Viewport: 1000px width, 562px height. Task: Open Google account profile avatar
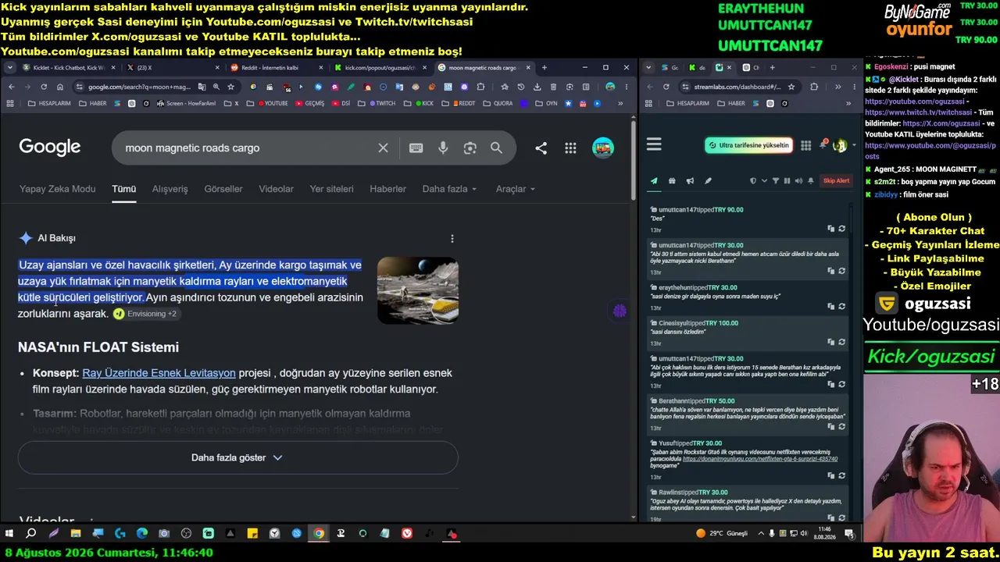pyautogui.click(x=603, y=148)
